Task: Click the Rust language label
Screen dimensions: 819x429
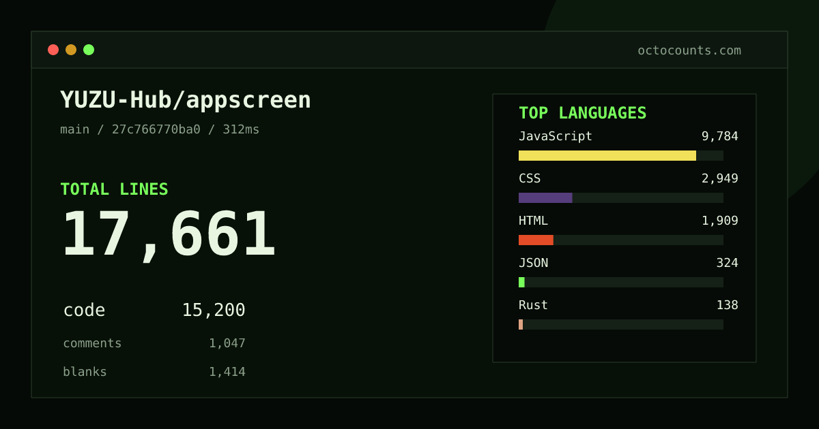Action: coord(533,305)
